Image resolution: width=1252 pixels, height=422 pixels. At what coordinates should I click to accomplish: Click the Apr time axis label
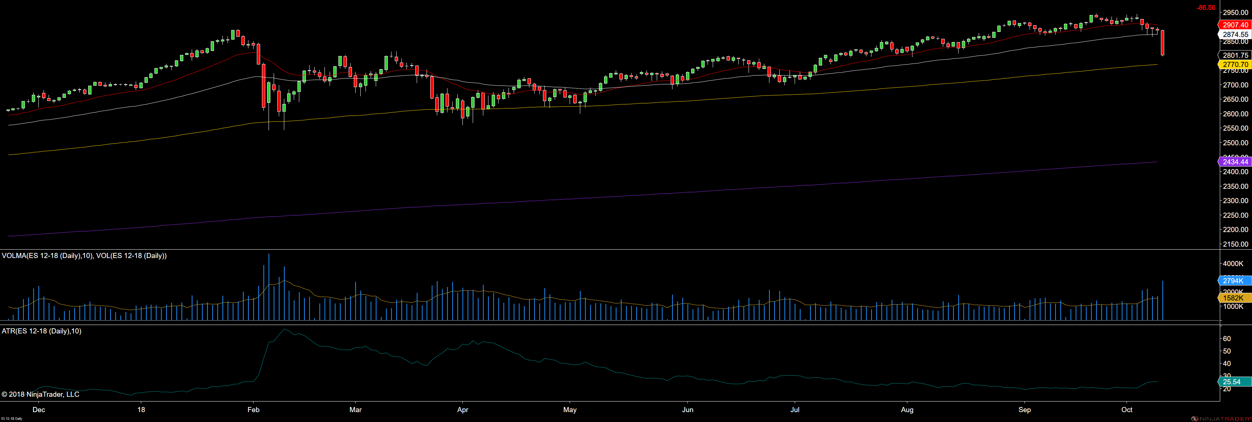[x=463, y=410]
